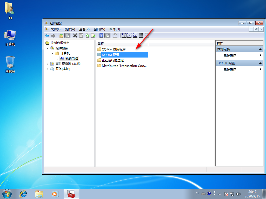Screen dimensions: 266x199
Task: Click the Refresh toolbar icon
Action: tap(87, 35)
